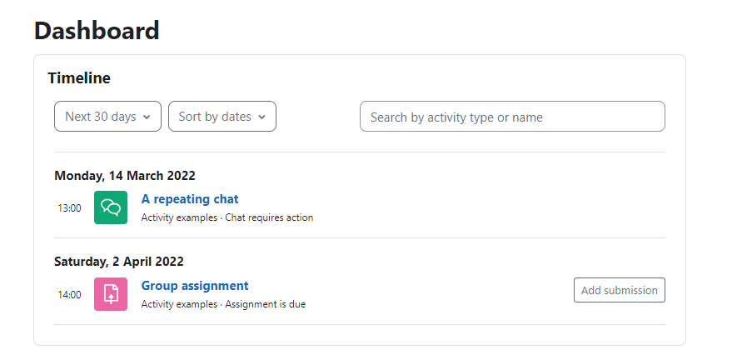Click the 13:00 time label
The image size is (732, 350).
pos(69,208)
